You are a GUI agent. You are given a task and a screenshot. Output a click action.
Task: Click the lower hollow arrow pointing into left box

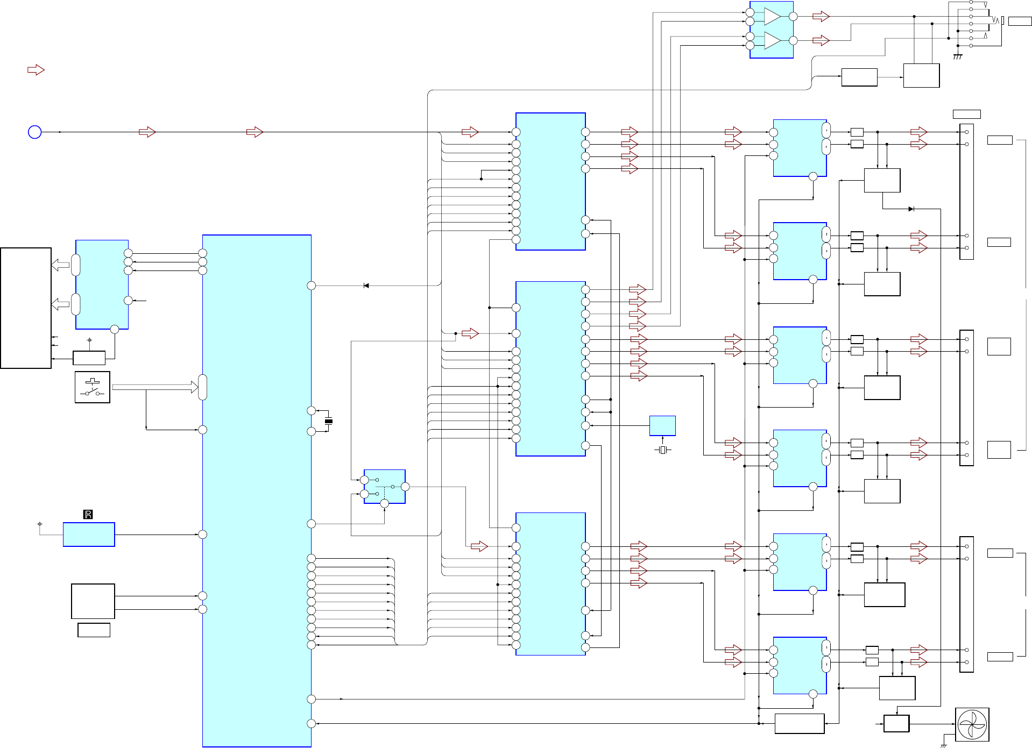(x=60, y=304)
